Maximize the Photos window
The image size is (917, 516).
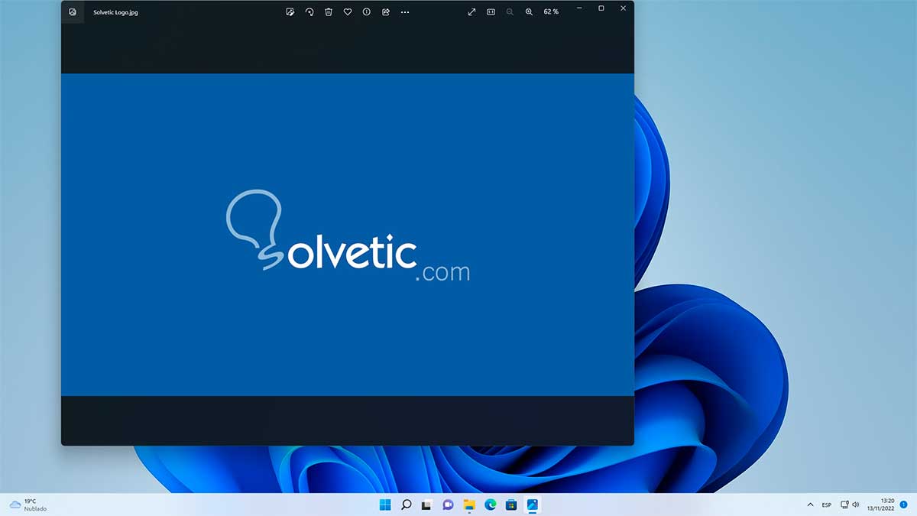click(601, 8)
